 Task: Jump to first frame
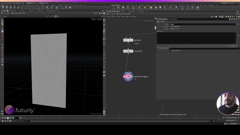click(3, 118)
